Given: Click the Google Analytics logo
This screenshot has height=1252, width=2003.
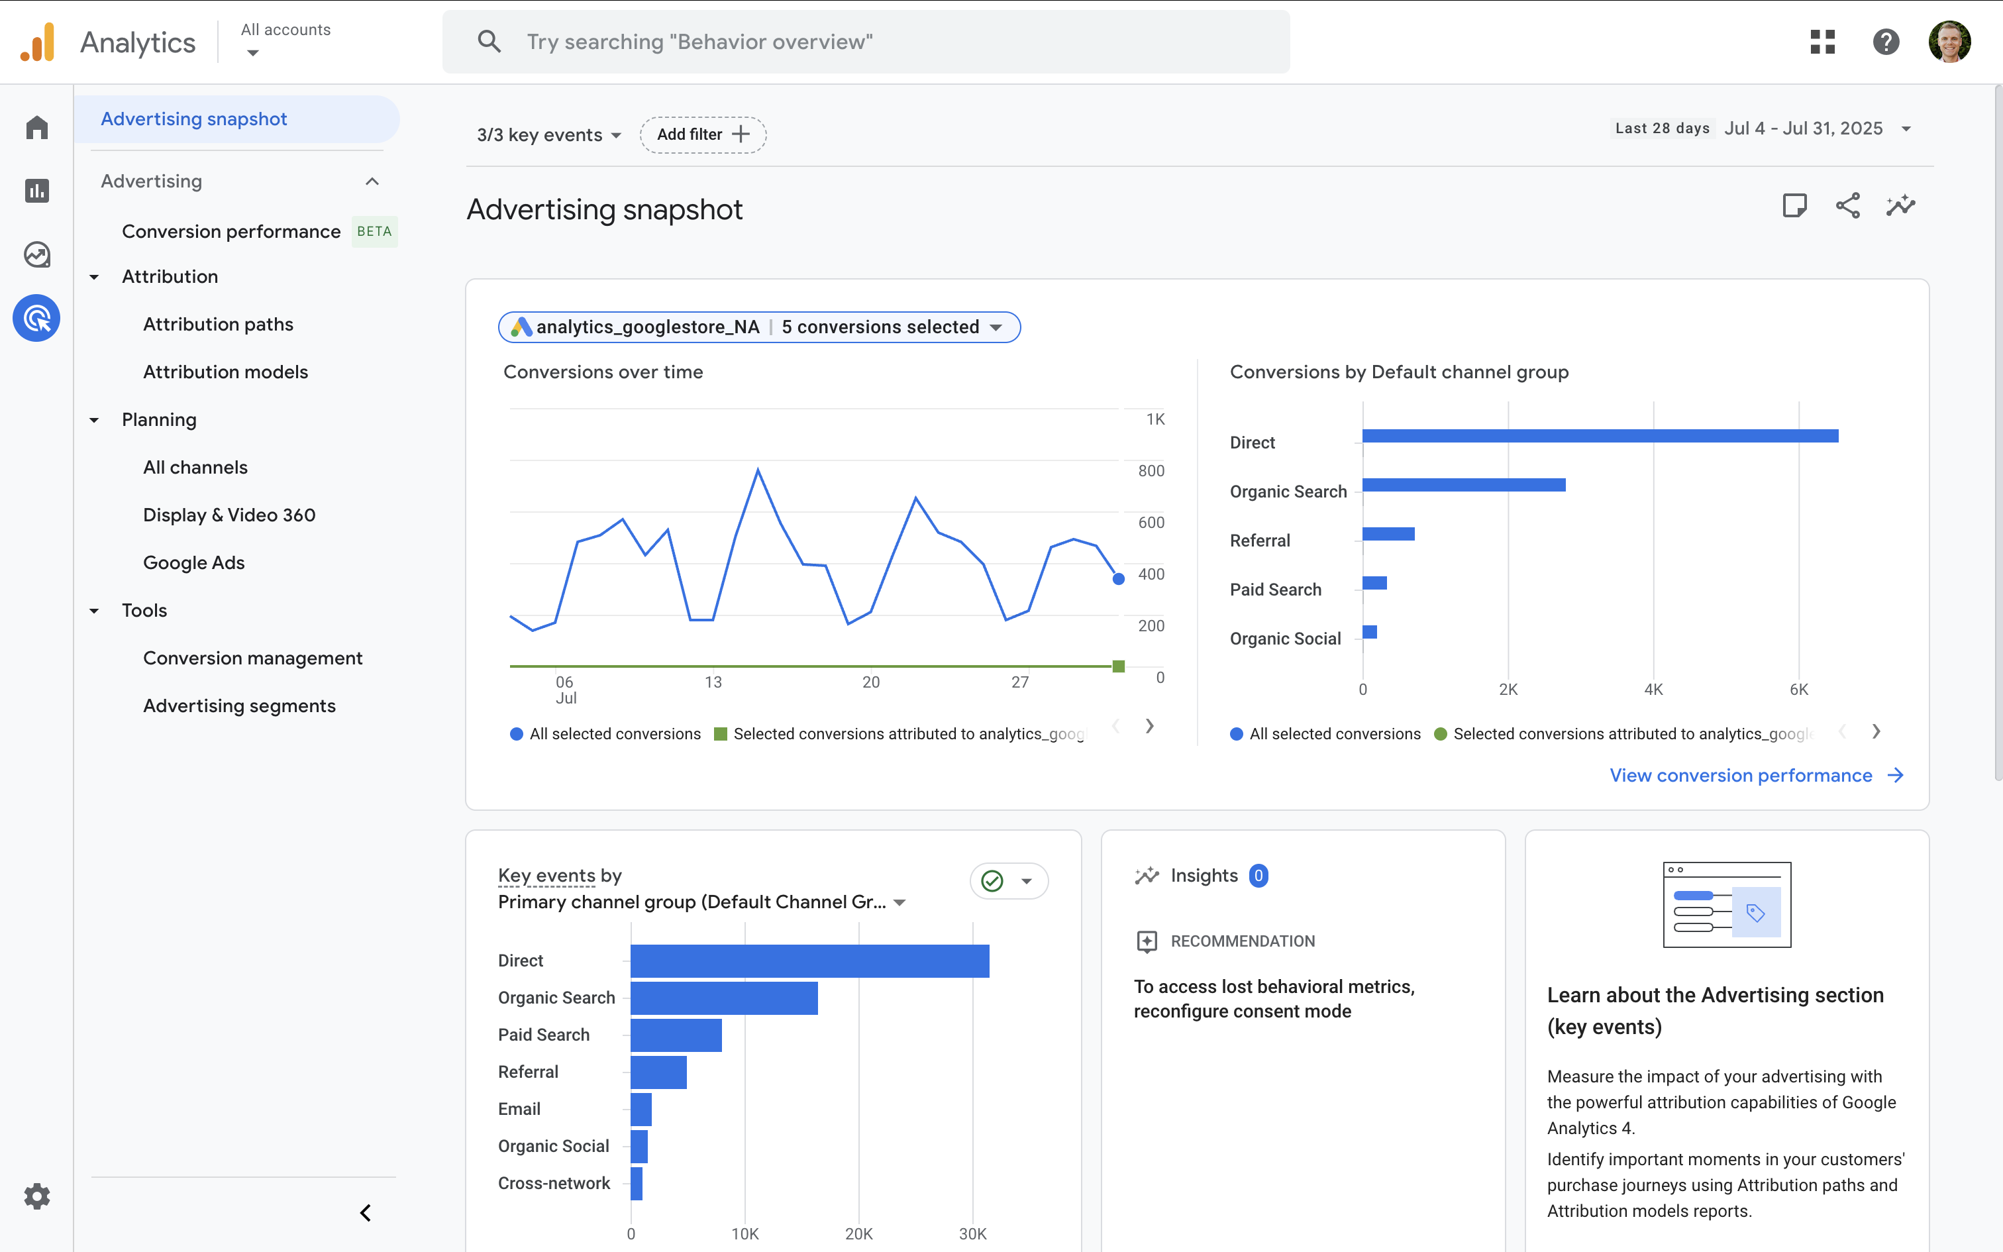Looking at the screenshot, I should [37, 41].
